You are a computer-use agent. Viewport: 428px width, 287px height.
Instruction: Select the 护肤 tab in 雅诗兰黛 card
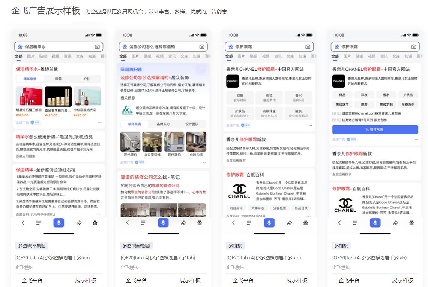[x=87, y=79]
